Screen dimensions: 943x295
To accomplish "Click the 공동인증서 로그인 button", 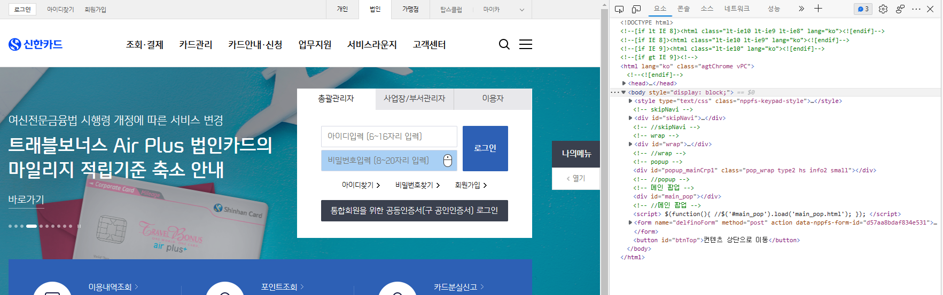I will (x=415, y=211).
